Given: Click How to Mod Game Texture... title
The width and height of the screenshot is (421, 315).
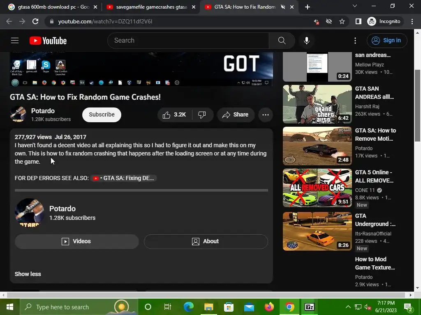Looking at the screenshot, I should coord(375,263).
